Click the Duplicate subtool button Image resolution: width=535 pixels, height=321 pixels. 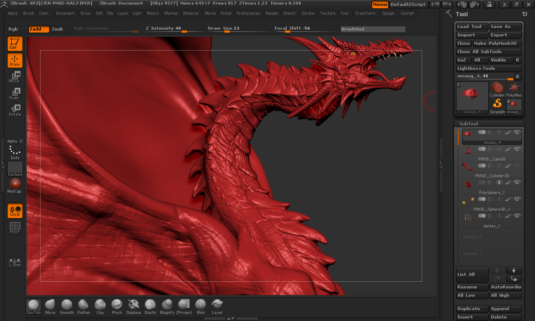click(x=472, y=308)
